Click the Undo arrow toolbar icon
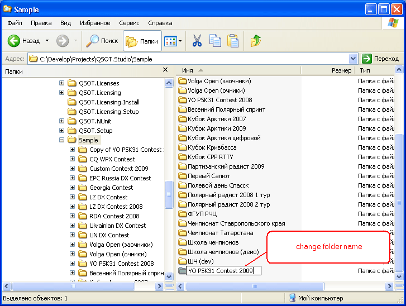This screenshot has width=406, height=306. pyautogui.click(x=256, y=41)
